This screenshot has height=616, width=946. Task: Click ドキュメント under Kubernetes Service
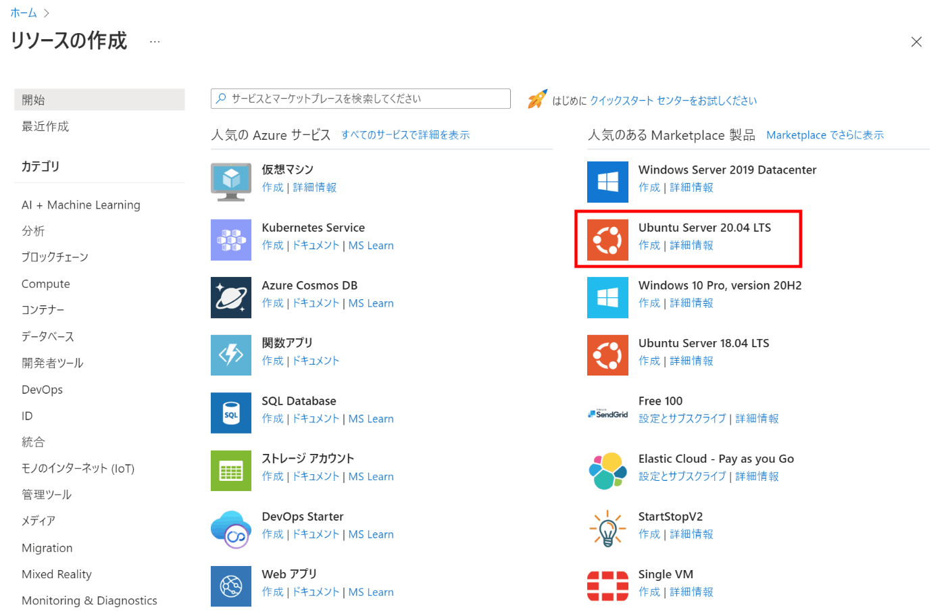(316, 245)
